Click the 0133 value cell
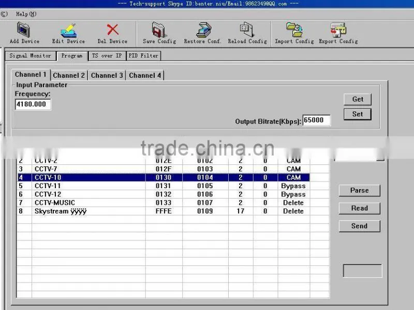Viewport: 414px width, 310px height. pyautogui.click(x=164, y=203)
